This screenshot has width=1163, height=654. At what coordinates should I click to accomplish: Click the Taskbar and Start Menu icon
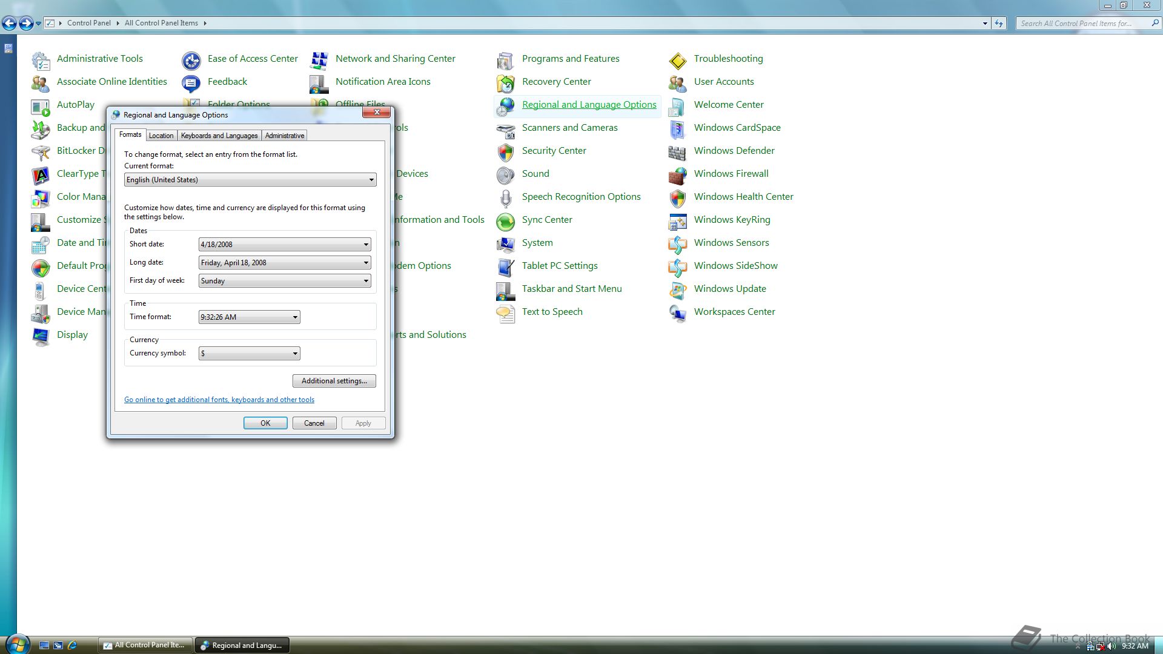click(x=506, y=291)
